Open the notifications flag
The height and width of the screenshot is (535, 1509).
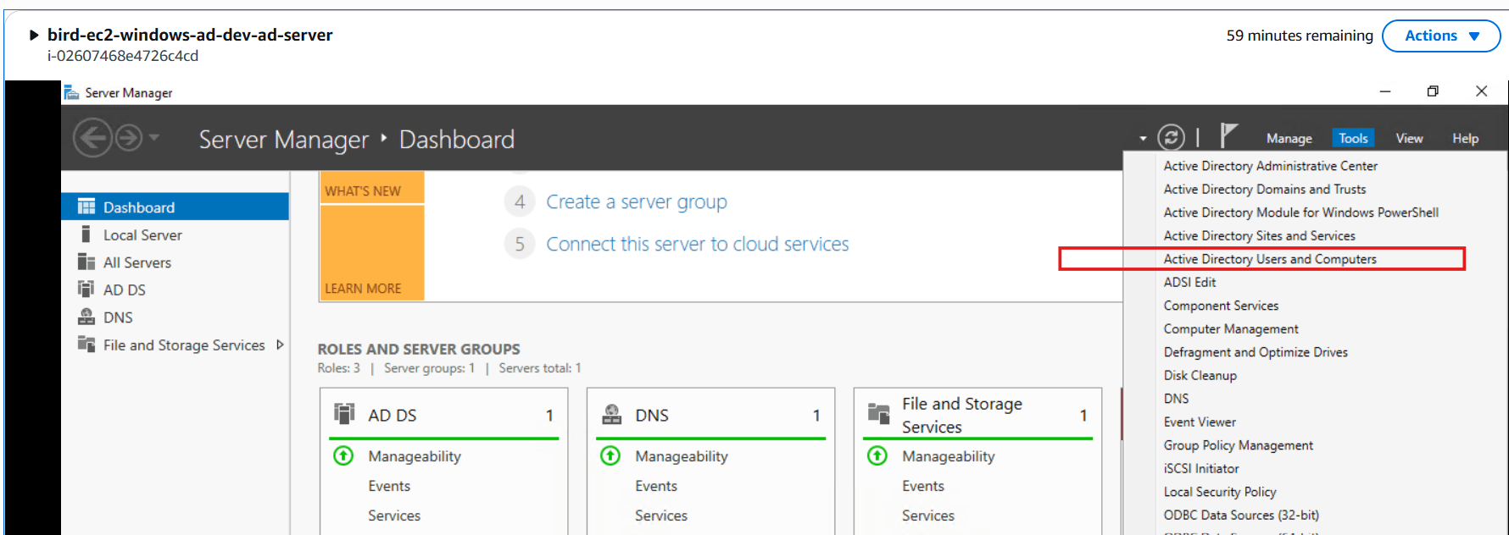tap(1228, 135)
